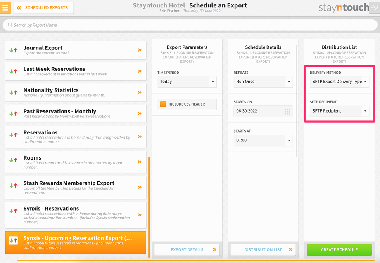The height and width of the screenshot is (263, 380).
Task: Click Synxis - Reservations export arrows icon
Action: (x=14, y=211)
